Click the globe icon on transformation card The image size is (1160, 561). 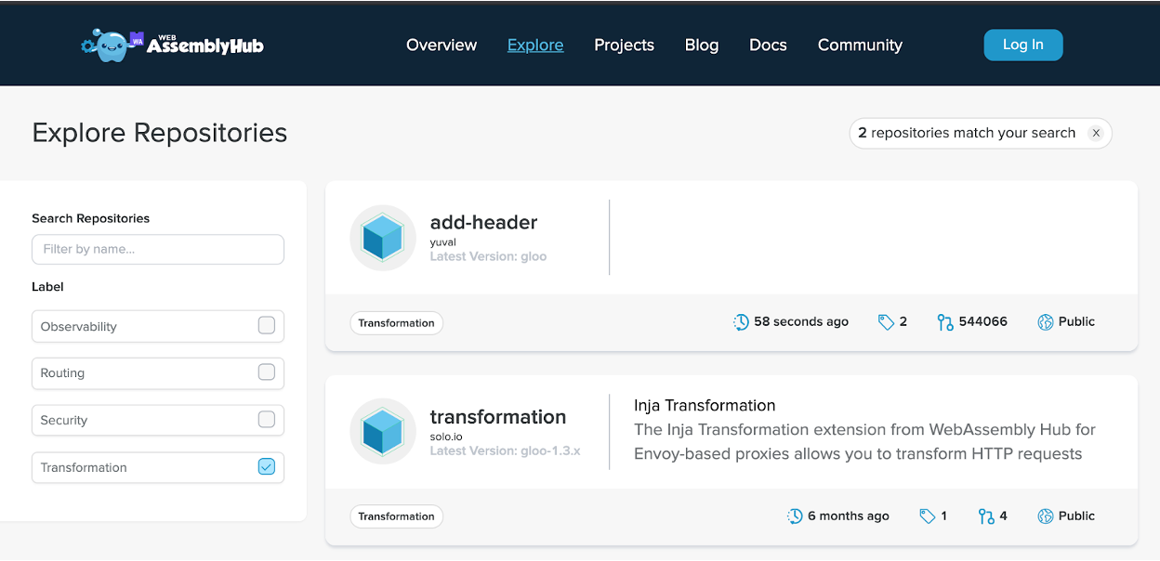(x=1046, y=516)
